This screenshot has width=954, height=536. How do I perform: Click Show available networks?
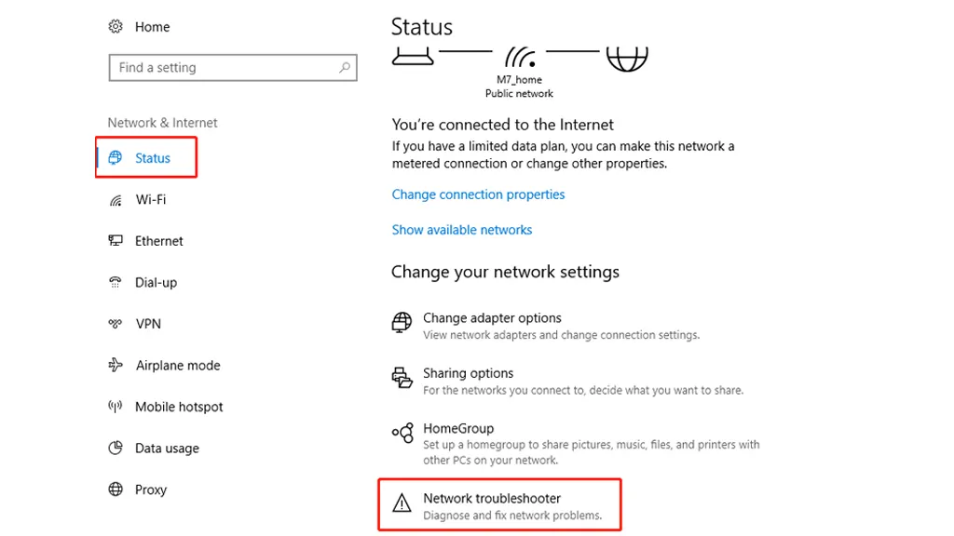pos(462,230)
